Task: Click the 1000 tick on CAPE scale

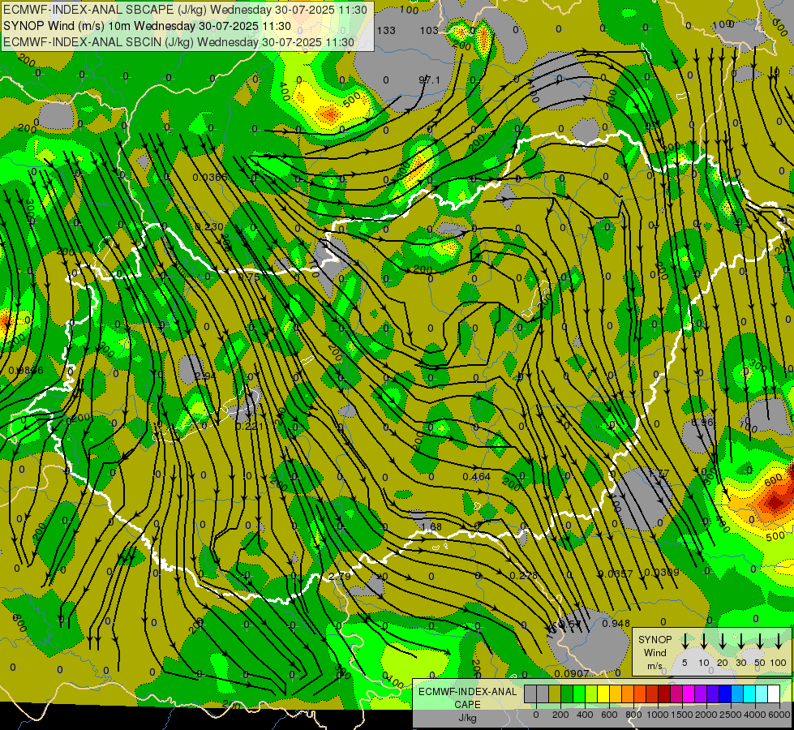Action: point(657,715)
